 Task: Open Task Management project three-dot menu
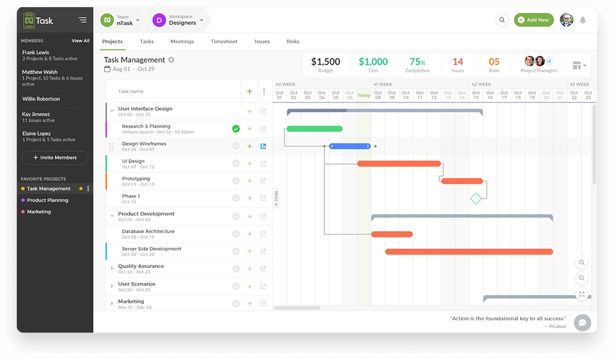pos(88,189)
